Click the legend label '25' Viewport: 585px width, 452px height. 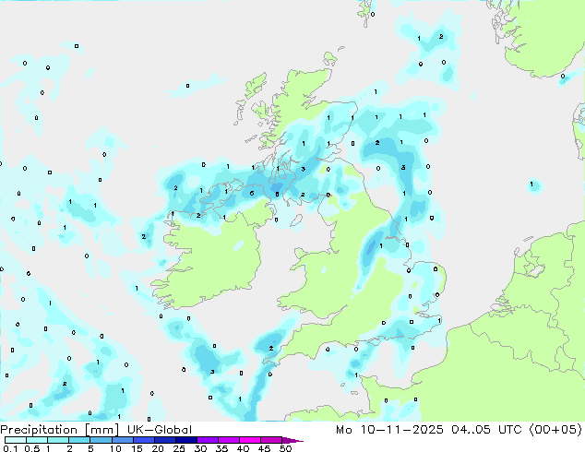(179, 448)
